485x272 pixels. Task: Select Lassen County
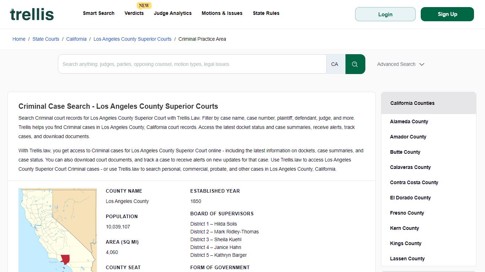point(407,259)
